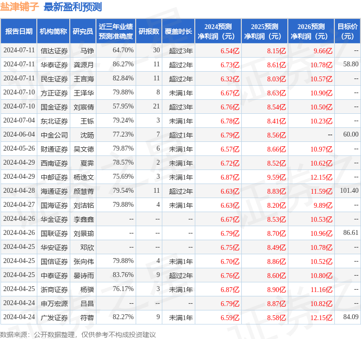Select the 广发证券 institution cell
The width and height of the screenshot is (361, 339).
(54, 317)
